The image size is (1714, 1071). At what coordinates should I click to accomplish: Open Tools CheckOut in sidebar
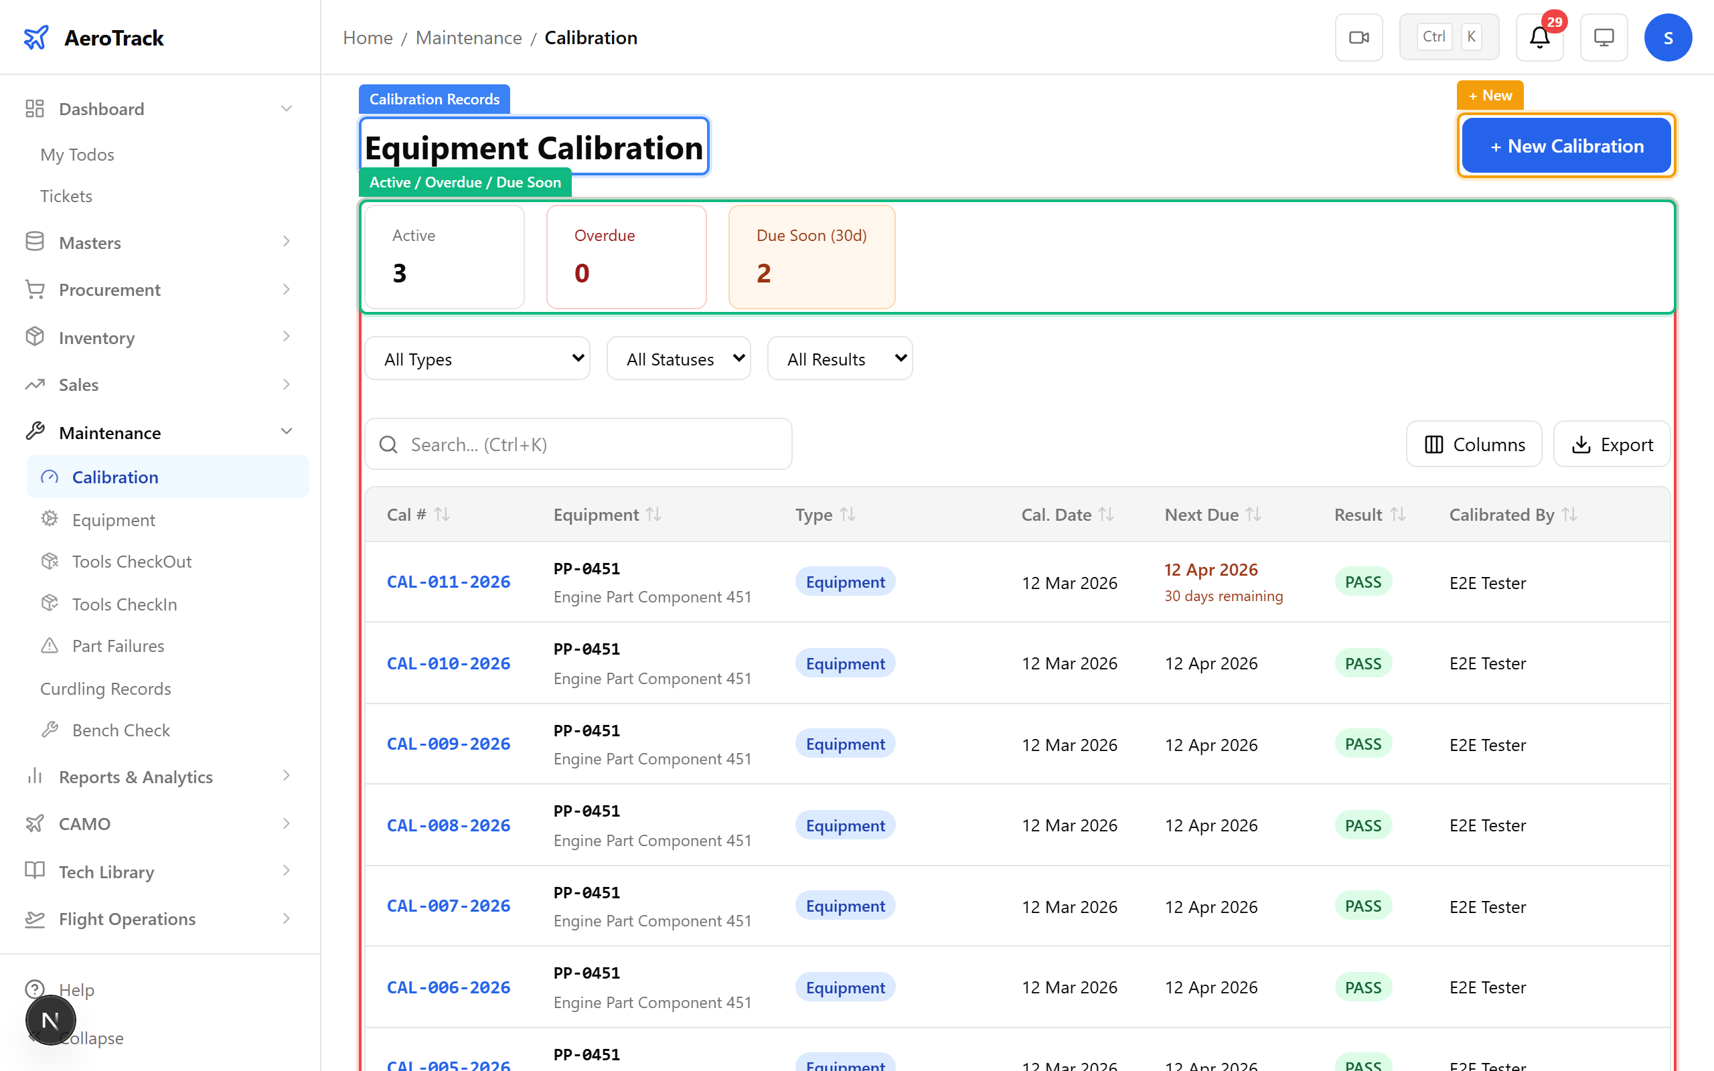pos(132,561)
